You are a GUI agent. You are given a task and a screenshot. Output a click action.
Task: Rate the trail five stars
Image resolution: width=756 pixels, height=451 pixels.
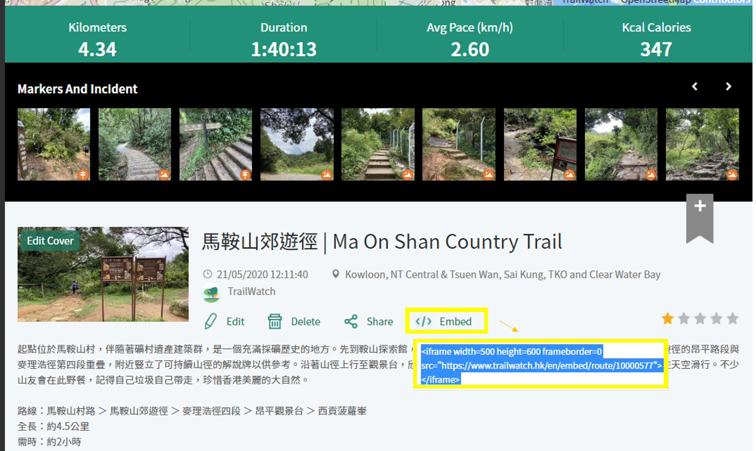(733, 319)
